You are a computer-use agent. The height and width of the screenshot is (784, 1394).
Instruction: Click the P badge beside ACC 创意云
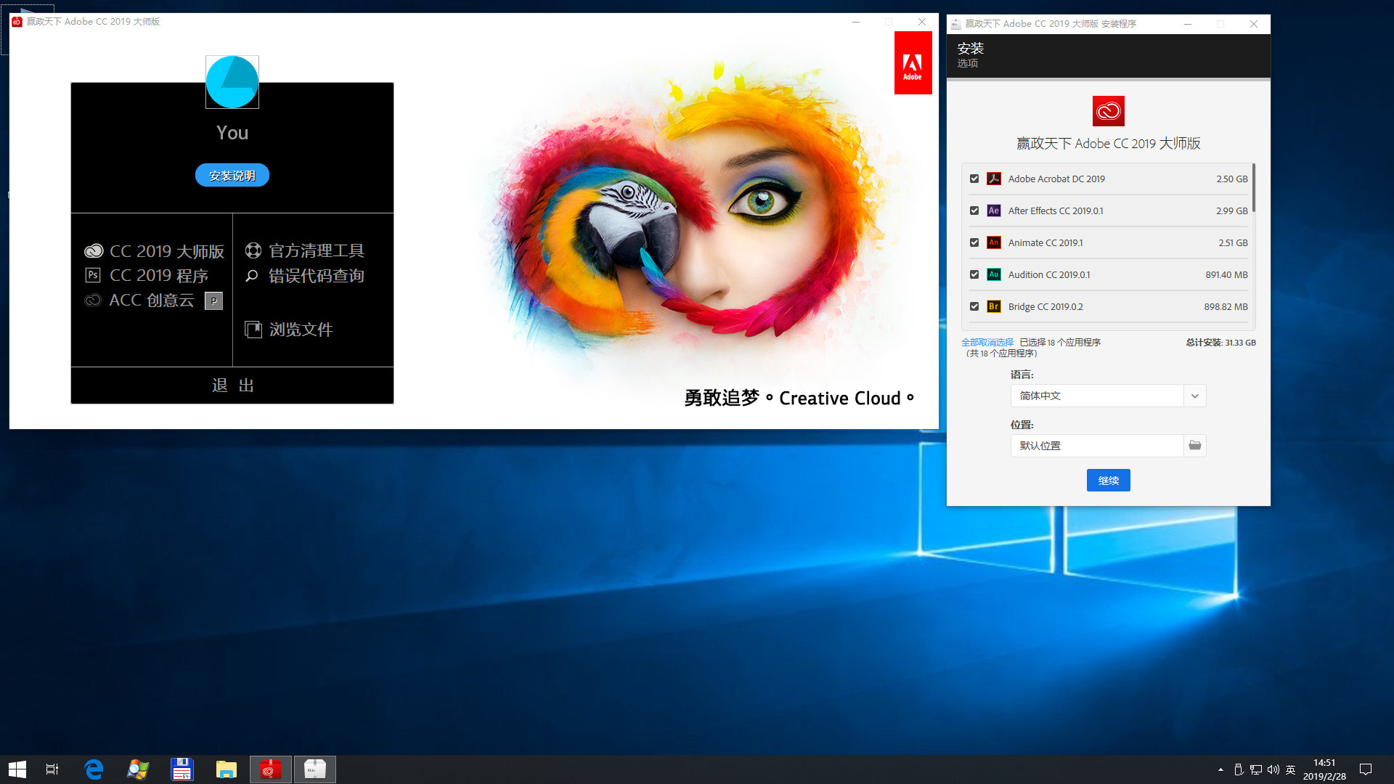click(213, 301)
